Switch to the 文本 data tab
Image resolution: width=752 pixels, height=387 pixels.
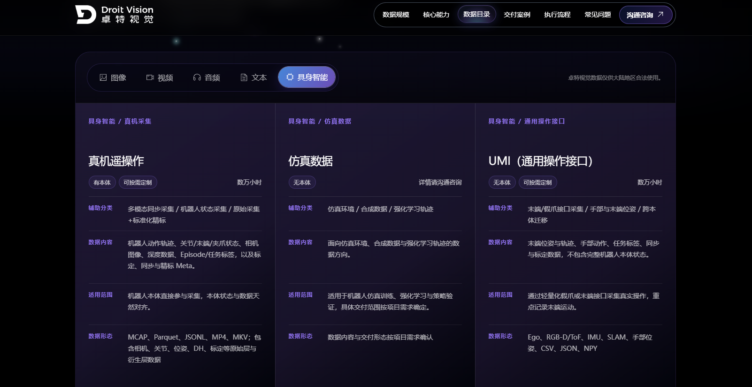click(x=253, y=77)
